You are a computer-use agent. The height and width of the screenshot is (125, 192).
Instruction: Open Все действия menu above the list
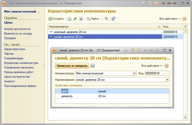(169, 19)
